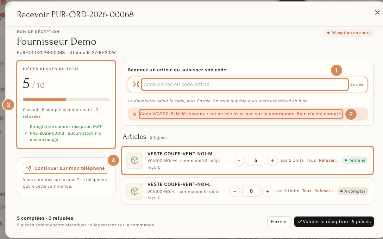This screenshot has height=239, width=383.
Task: Click the Terminé status badge
Action: (355, 161)
